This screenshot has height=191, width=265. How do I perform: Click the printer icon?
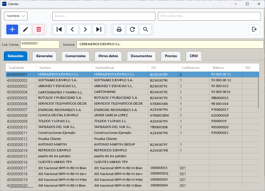coord(119,29)
